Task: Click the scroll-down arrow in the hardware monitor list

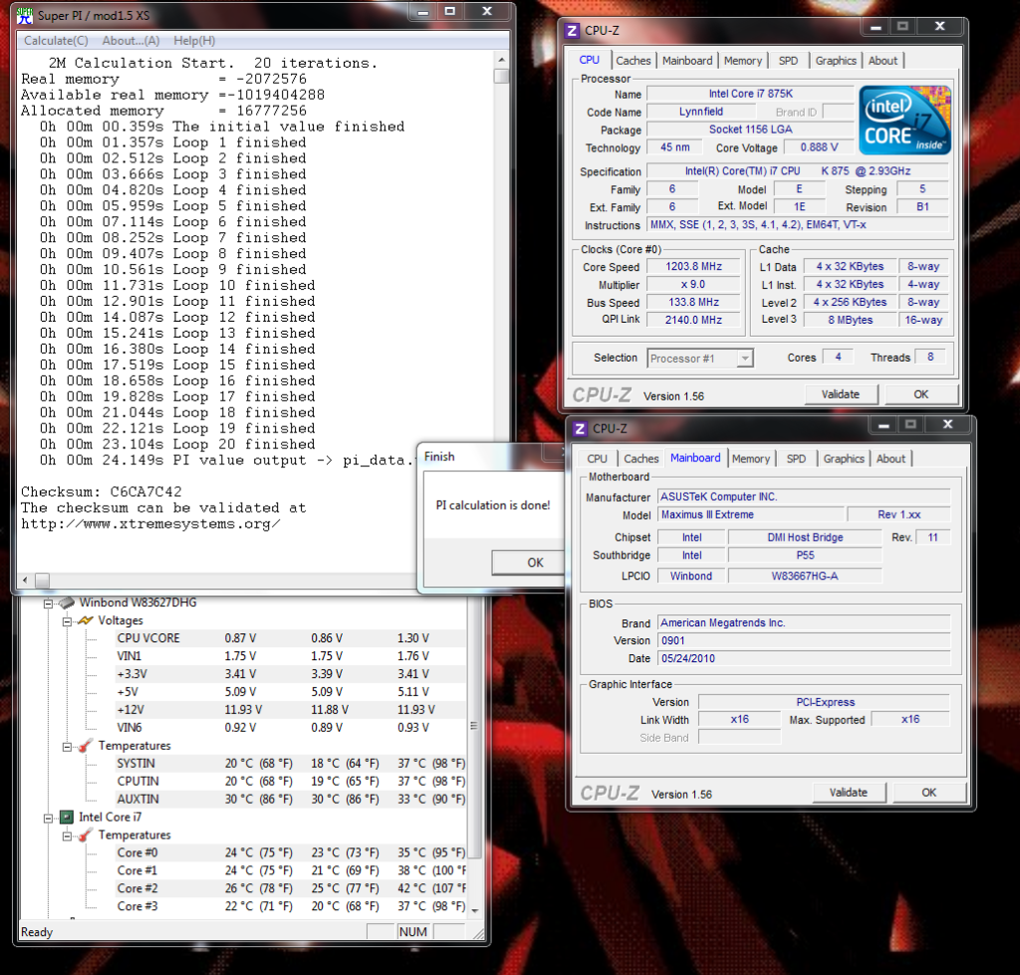Action: point(474,910)
